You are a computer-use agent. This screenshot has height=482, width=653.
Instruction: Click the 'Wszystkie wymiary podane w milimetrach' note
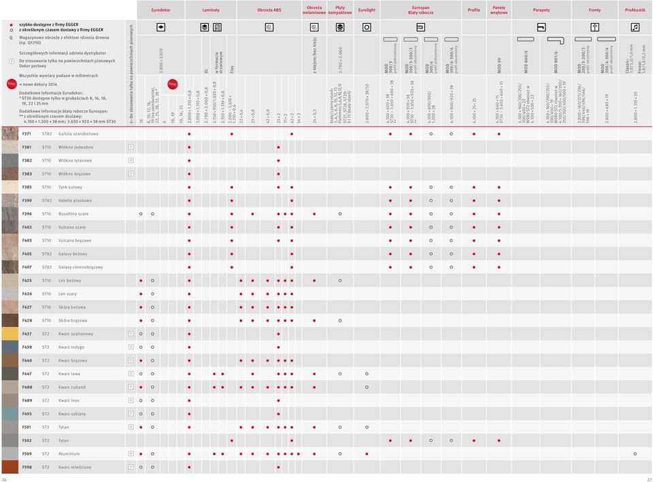point(58,75)
